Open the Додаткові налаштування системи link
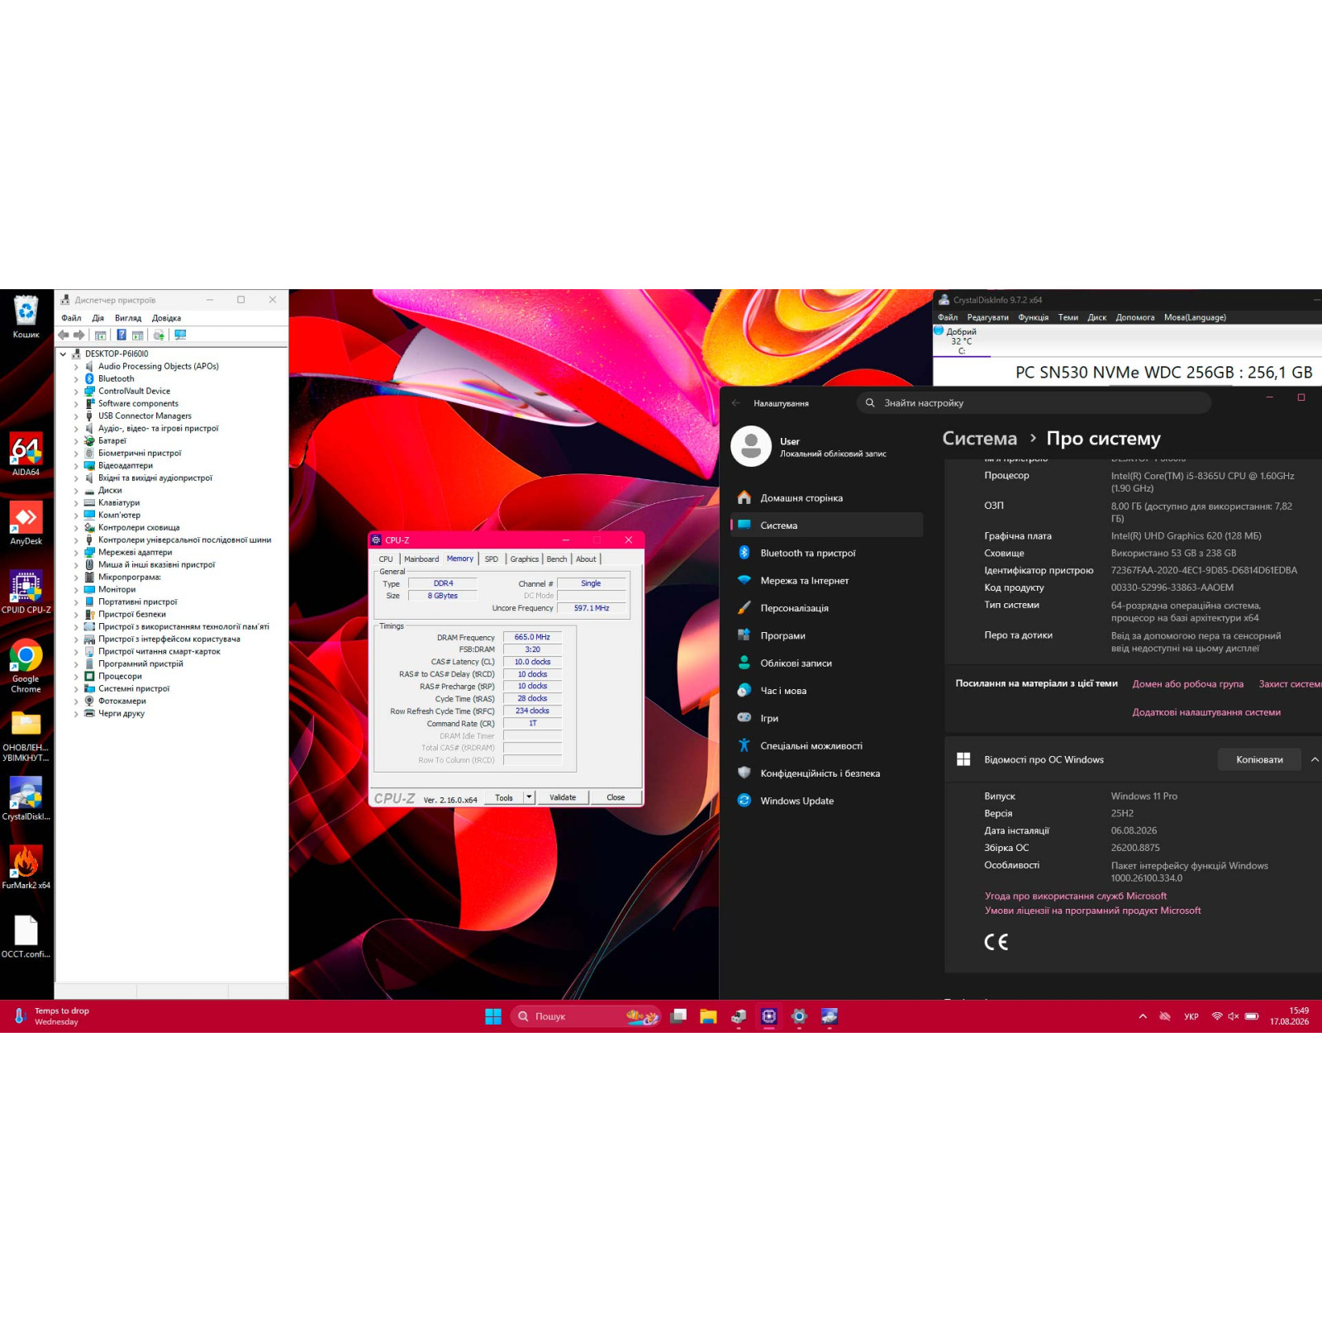Image resolution: width=1322 pixels, height=1322 pixels. coord(1206,712)
